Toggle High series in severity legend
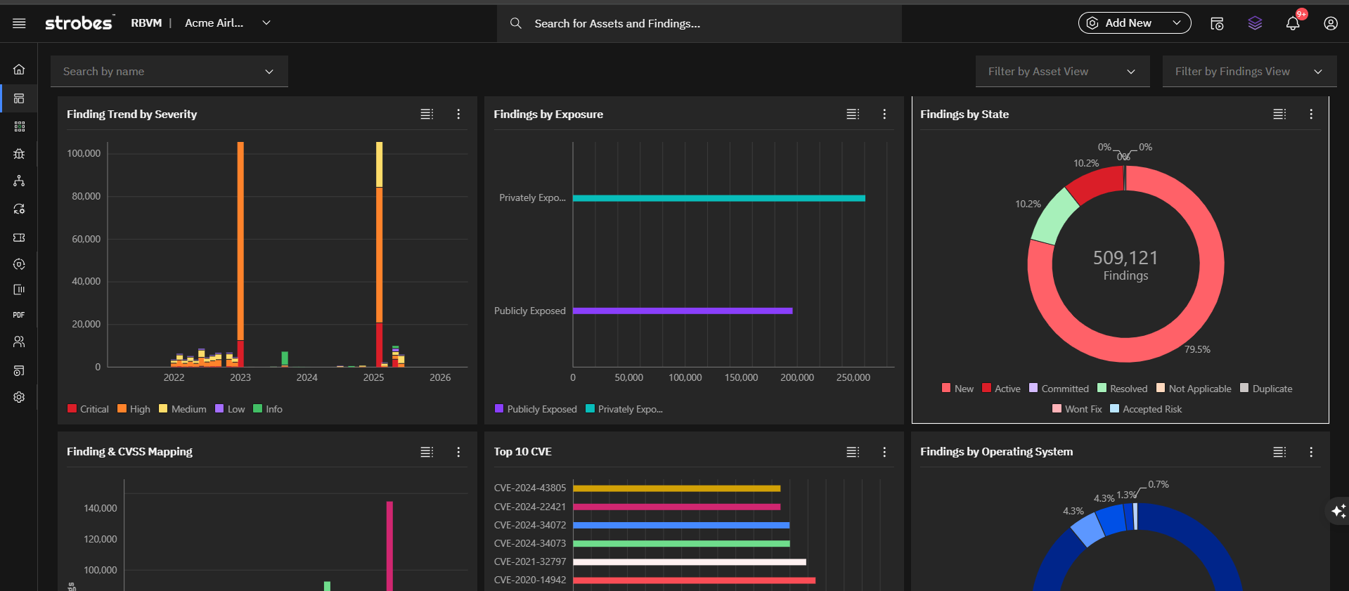The width and height of the screenshot is (1349, 591). coord(134,409)
